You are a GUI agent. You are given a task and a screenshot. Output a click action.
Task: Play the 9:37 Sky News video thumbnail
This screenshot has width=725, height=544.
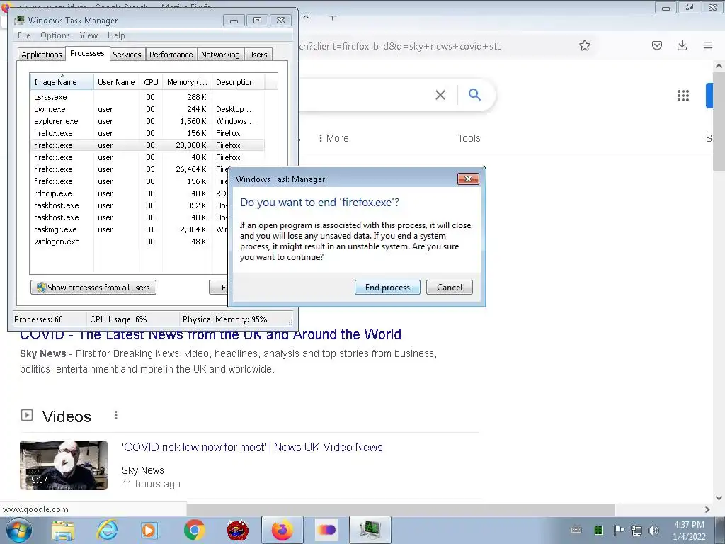63,465
